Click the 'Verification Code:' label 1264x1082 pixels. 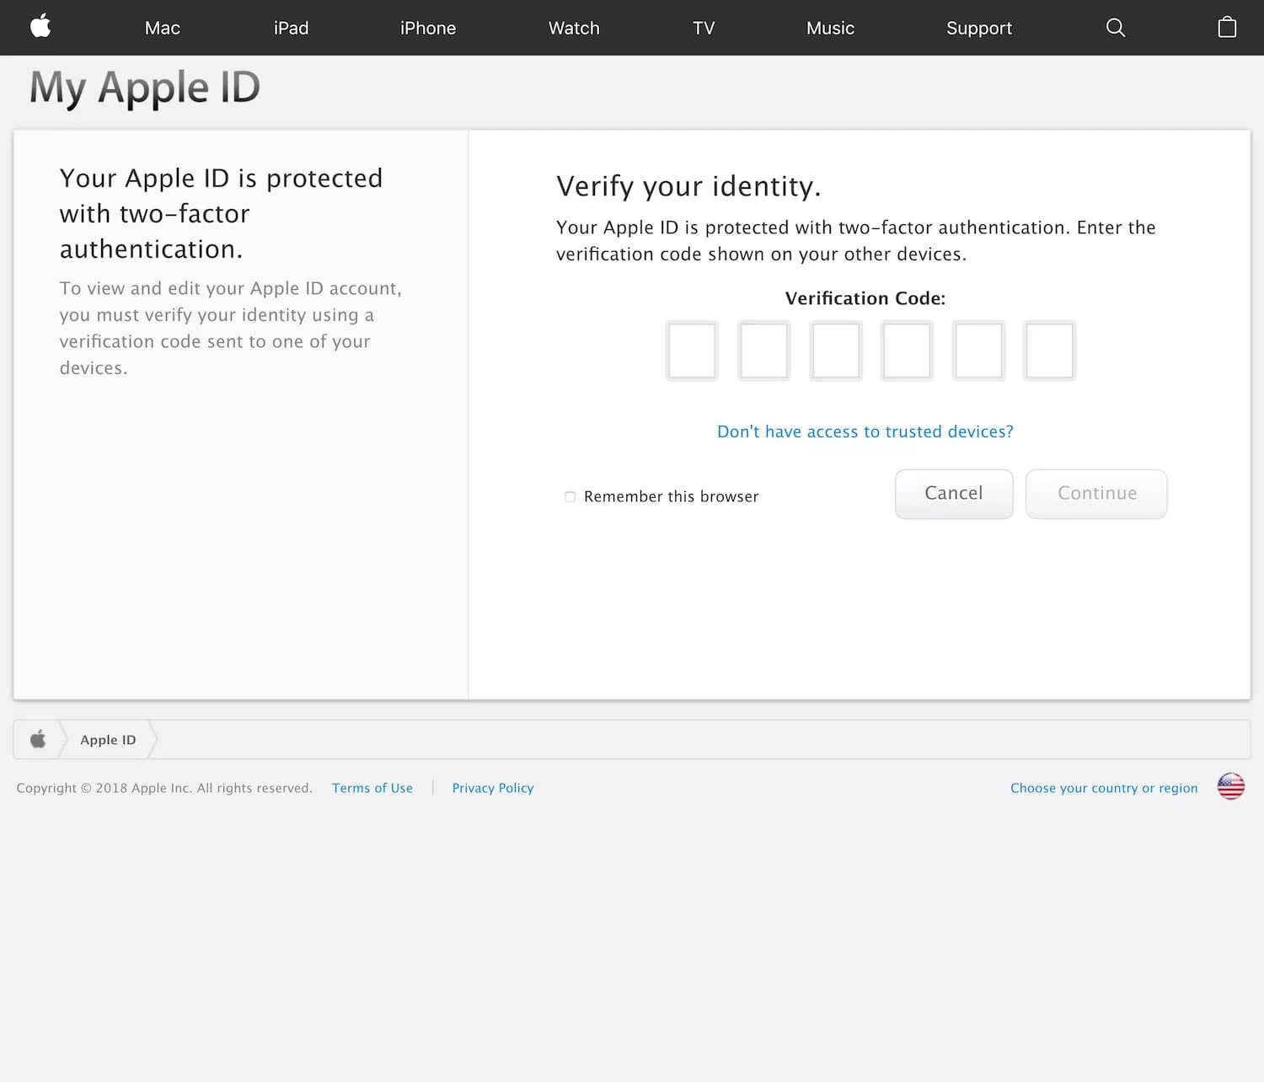point(865,298)
